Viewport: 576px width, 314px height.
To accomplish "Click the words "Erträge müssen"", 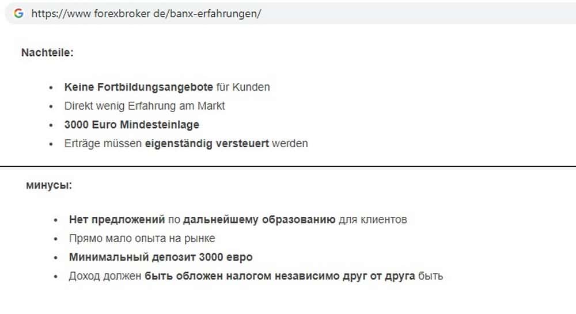I will tap(103, 144).
